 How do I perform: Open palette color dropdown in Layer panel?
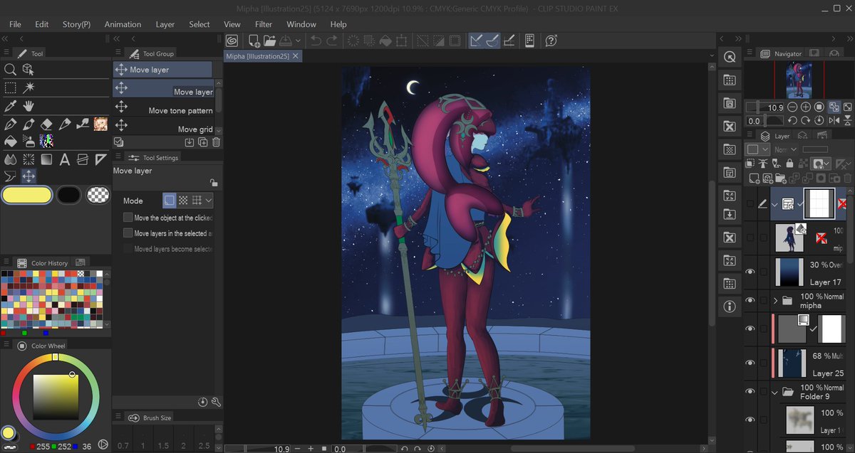click(x=757, y=150)
